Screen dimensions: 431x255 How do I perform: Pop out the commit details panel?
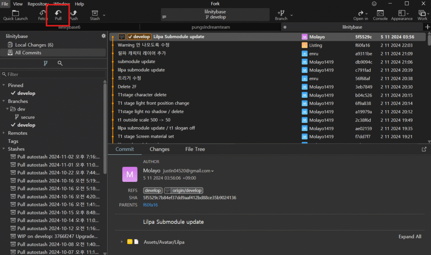[x=424, y=149]
